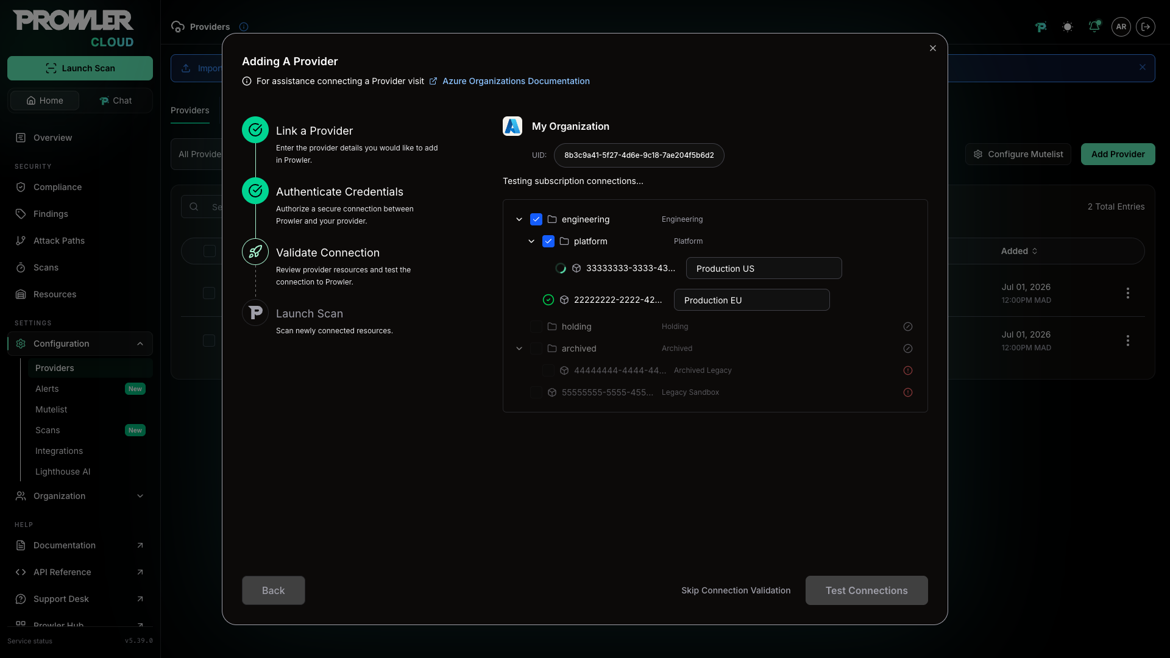The image size is (1170, 658).
Task: Click the Configure Mutelist button
Action: [x=1018, y=154]
